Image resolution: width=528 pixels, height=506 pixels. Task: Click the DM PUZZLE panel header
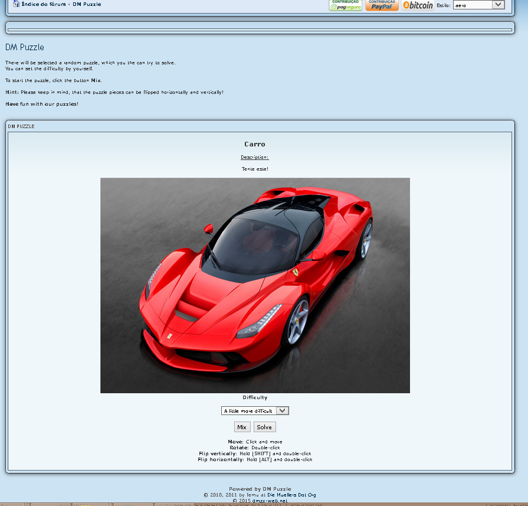[21, 126]
